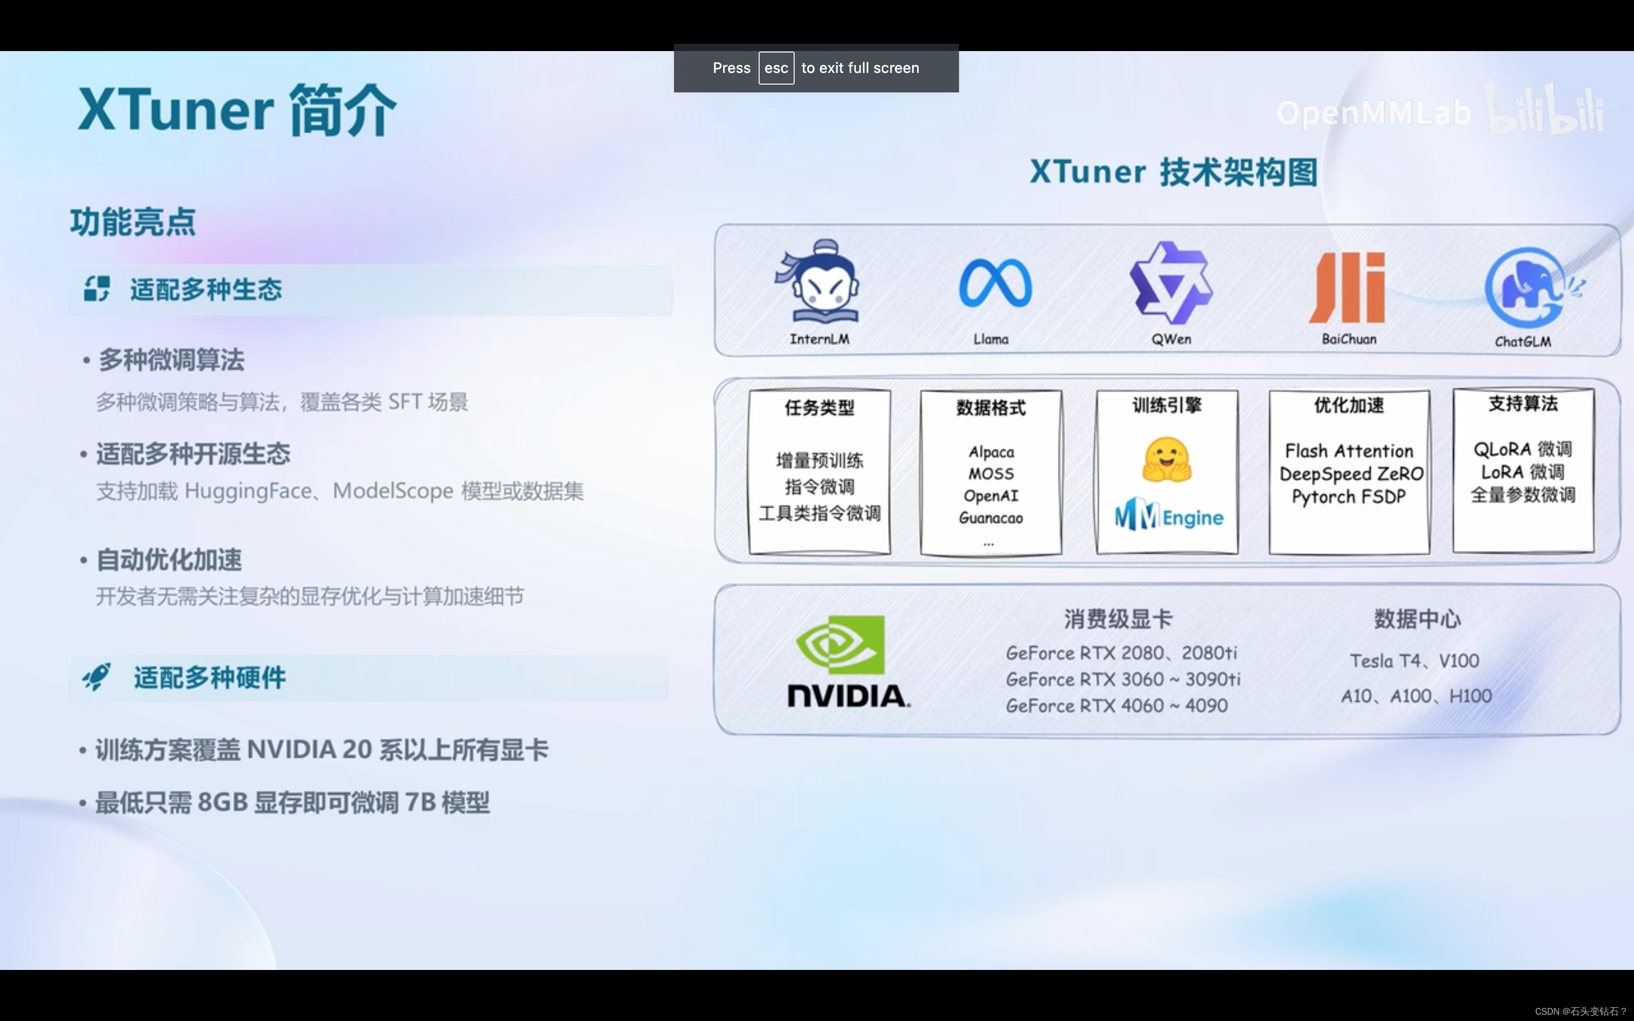1634x1021 pixels.
Task: Click the text 增量预训练
Action: 819,460
